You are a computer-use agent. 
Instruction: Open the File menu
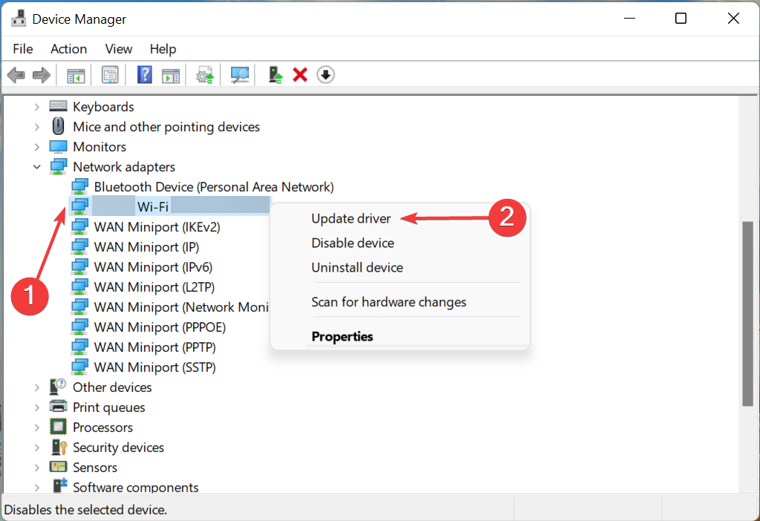(23, 49)
